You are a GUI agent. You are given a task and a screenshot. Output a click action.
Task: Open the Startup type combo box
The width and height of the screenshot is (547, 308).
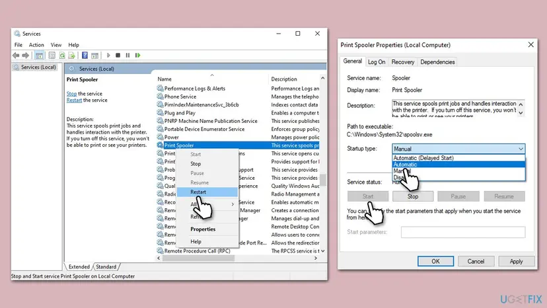click(458, 149)
